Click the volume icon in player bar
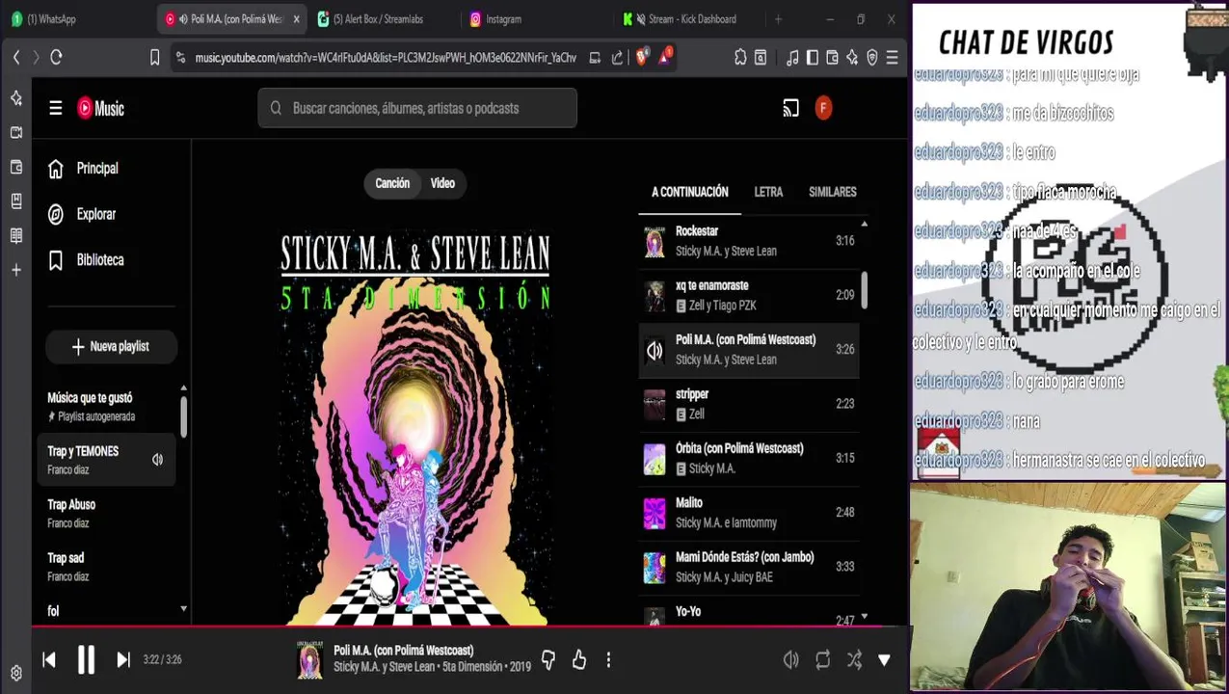Screen dimensions: 1229x694 pyautogui.click(x=790, y=659)
